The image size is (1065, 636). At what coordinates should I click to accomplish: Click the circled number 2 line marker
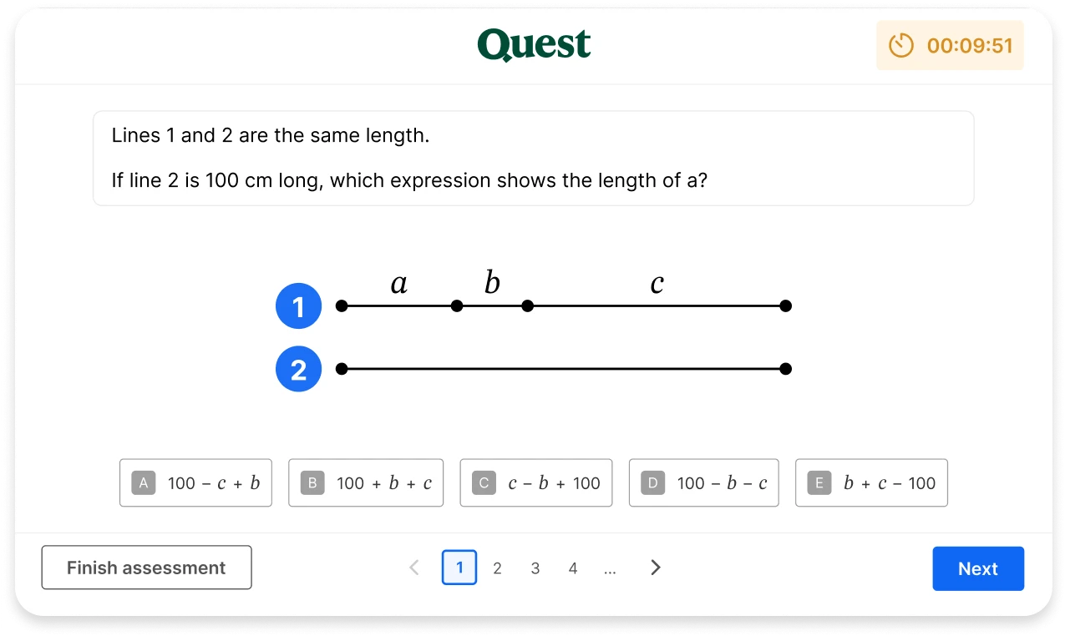click(x=298, y=368)
